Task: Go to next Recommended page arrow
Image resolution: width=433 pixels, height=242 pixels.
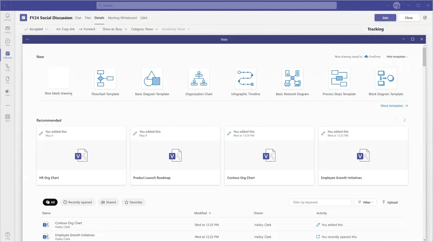Action: 404,120
